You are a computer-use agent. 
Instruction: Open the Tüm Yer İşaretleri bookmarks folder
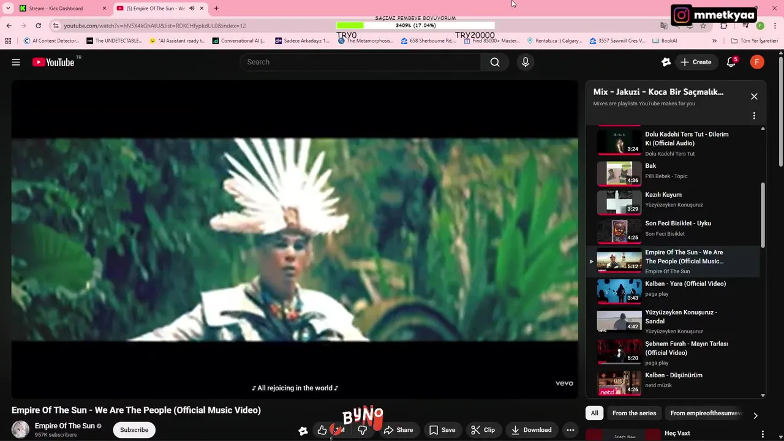(754, 41)
